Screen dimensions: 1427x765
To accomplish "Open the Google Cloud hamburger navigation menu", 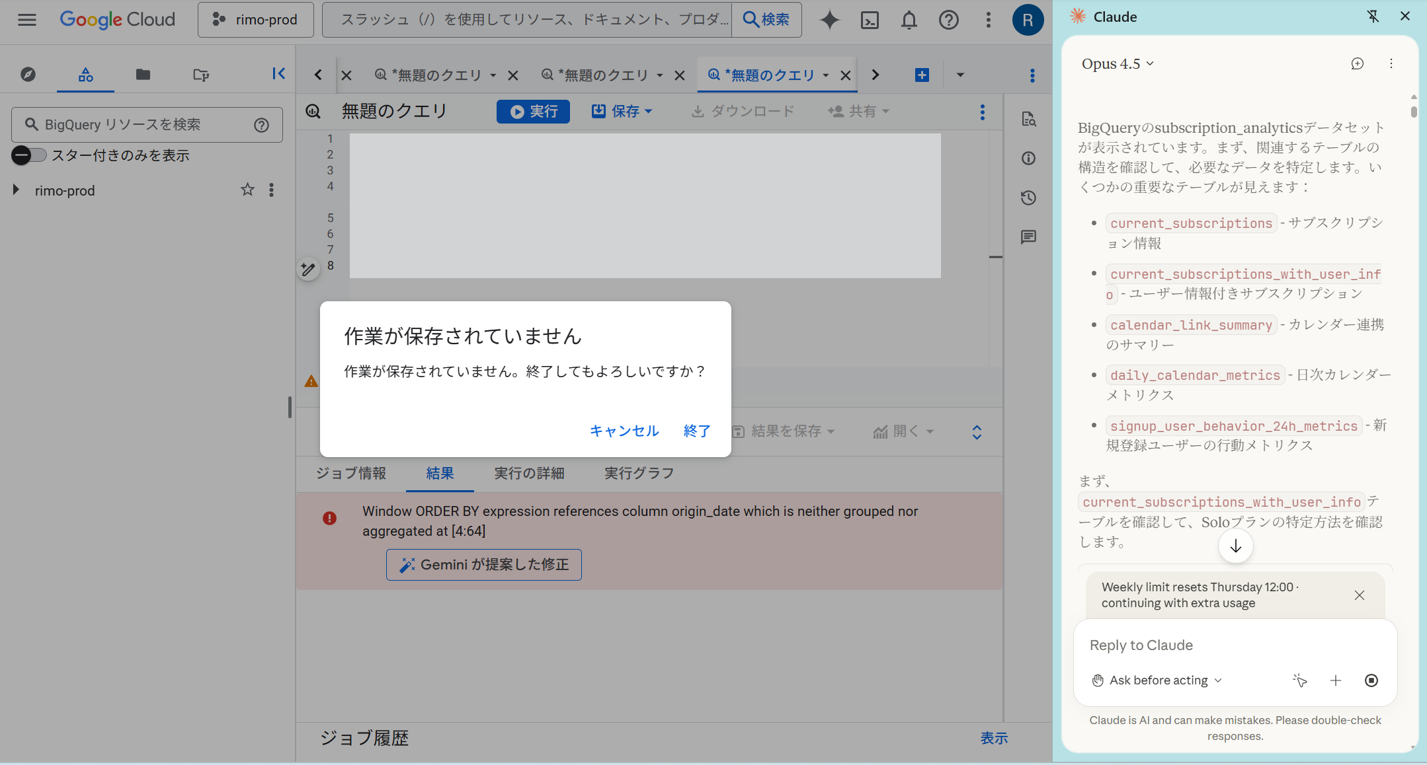I will (x=27, y=20).
